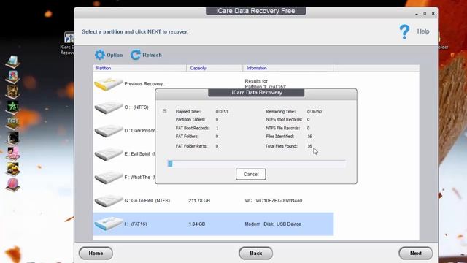Select the I: (FAT16) USB drive icon

click(x=108, y=224)
